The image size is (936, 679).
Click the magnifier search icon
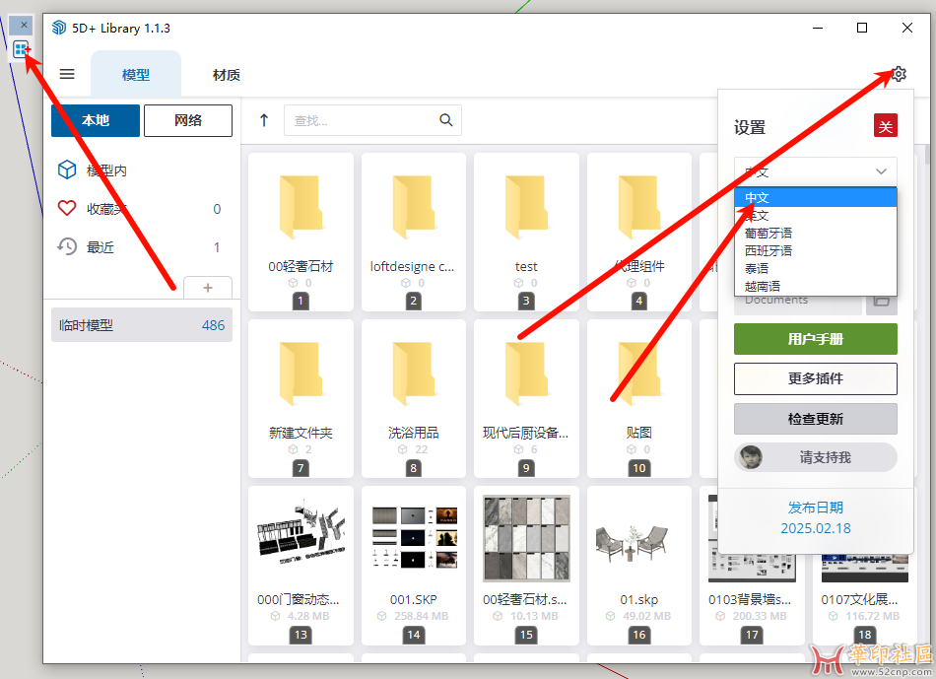click(x=446, y=120)
